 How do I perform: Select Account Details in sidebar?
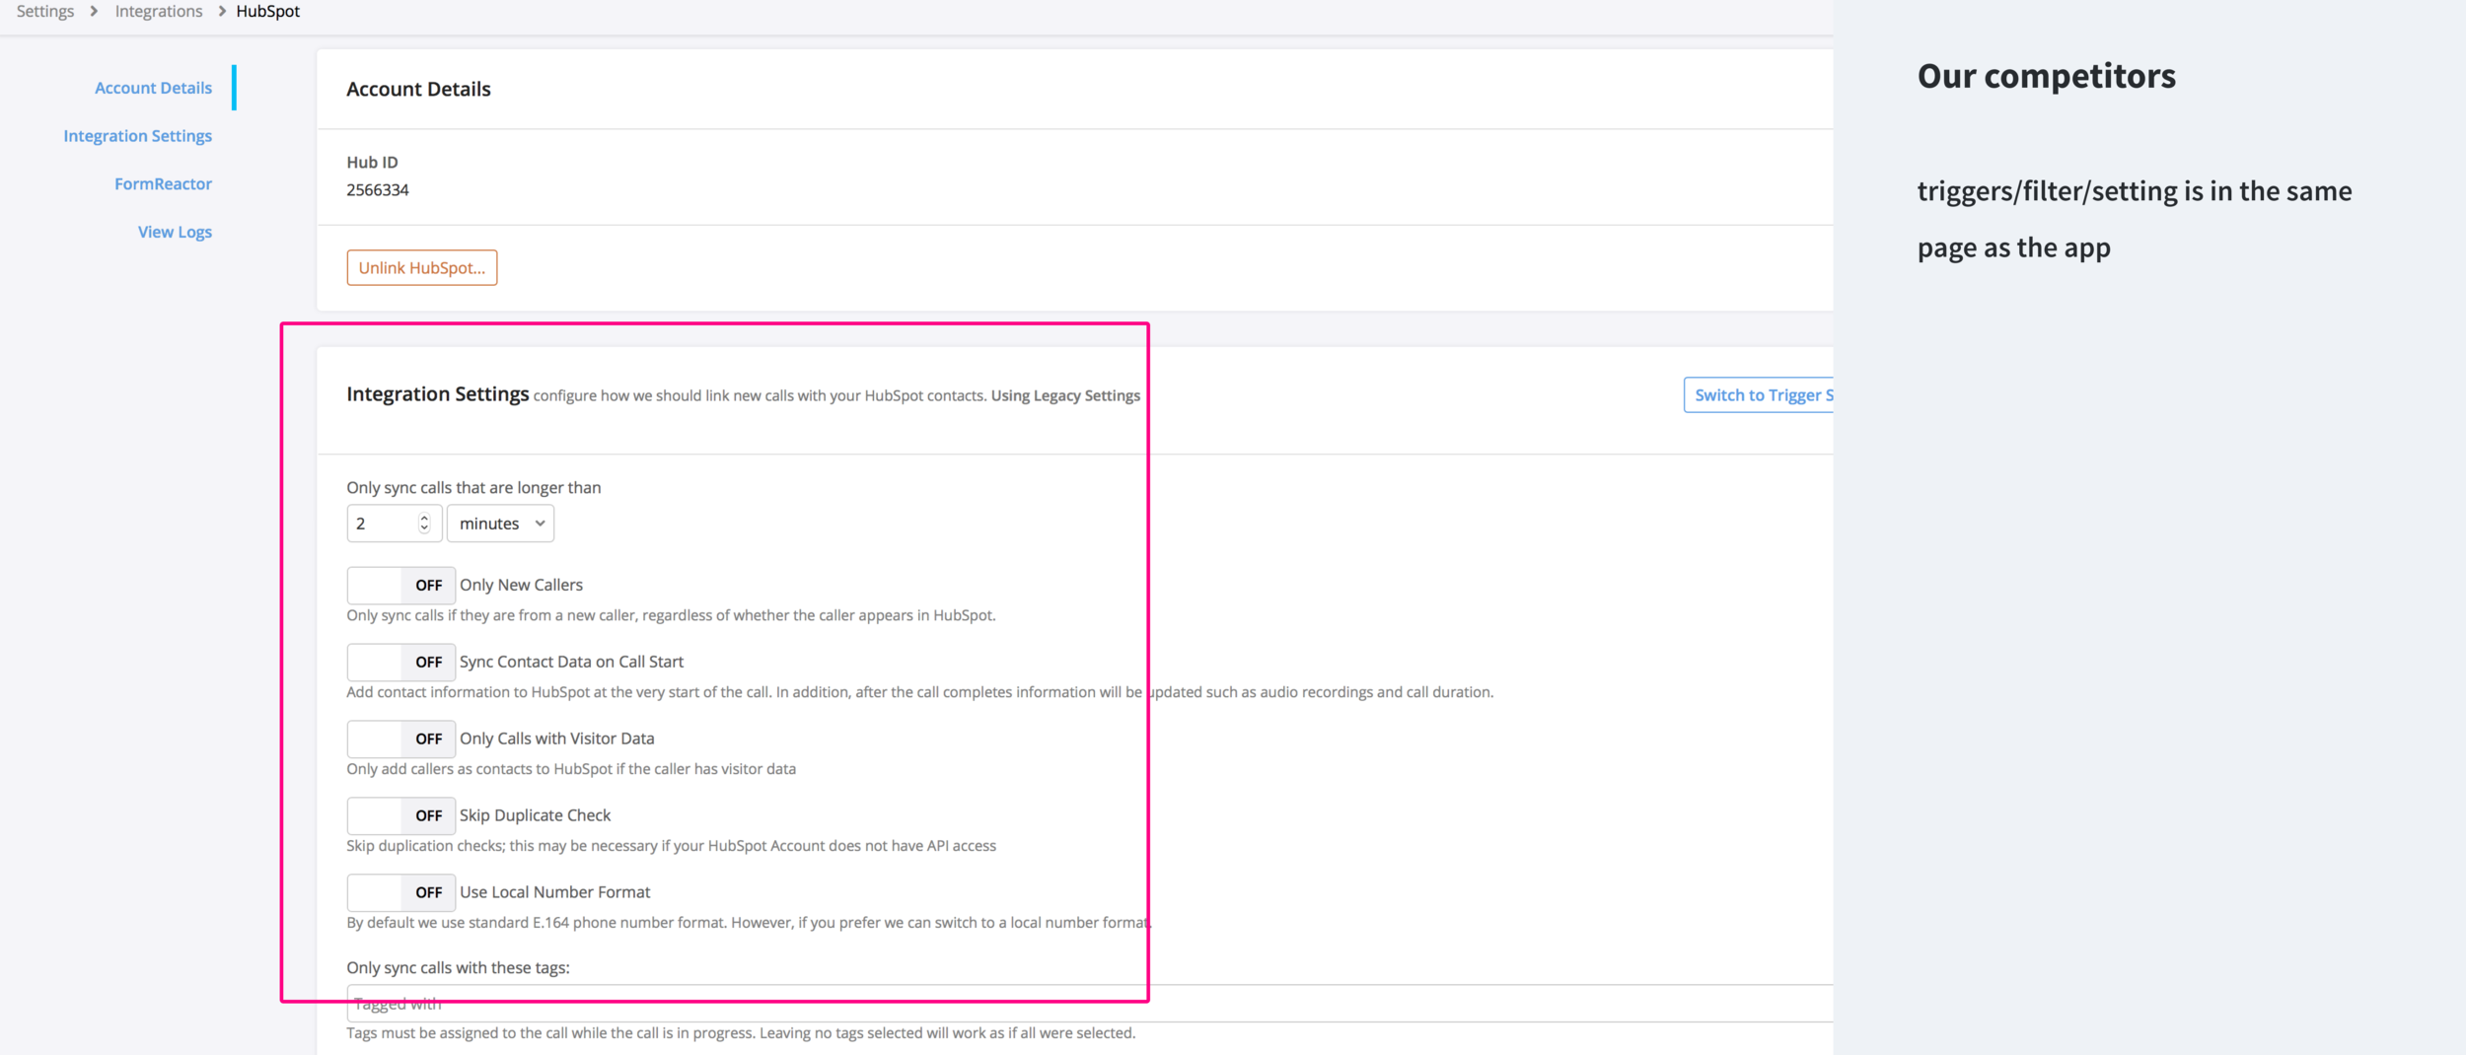[153, 88]
